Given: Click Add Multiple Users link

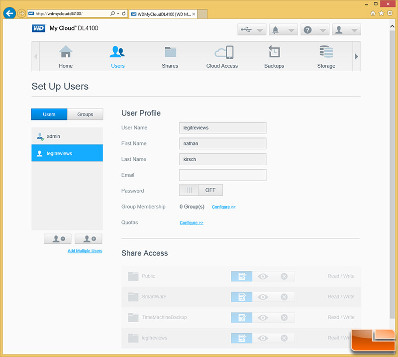Looking at the screenshot, I should [85, 251].
